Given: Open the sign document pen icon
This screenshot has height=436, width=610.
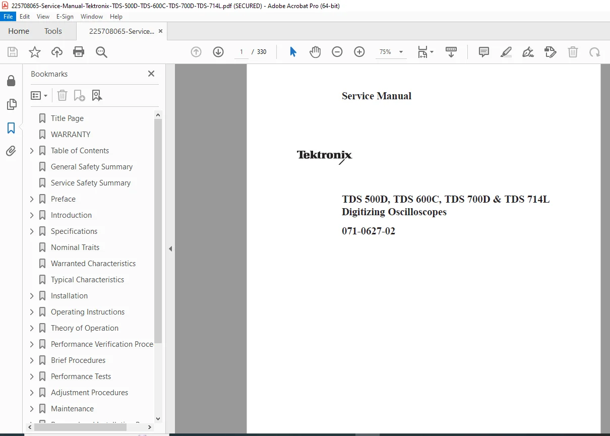Looking at the screenshot, I should [528, 52].
